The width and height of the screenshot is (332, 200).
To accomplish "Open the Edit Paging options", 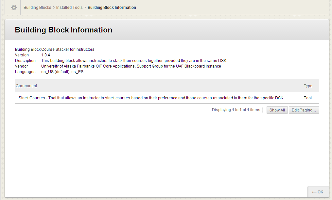I will pyautogui.click(x=304, y=110).
